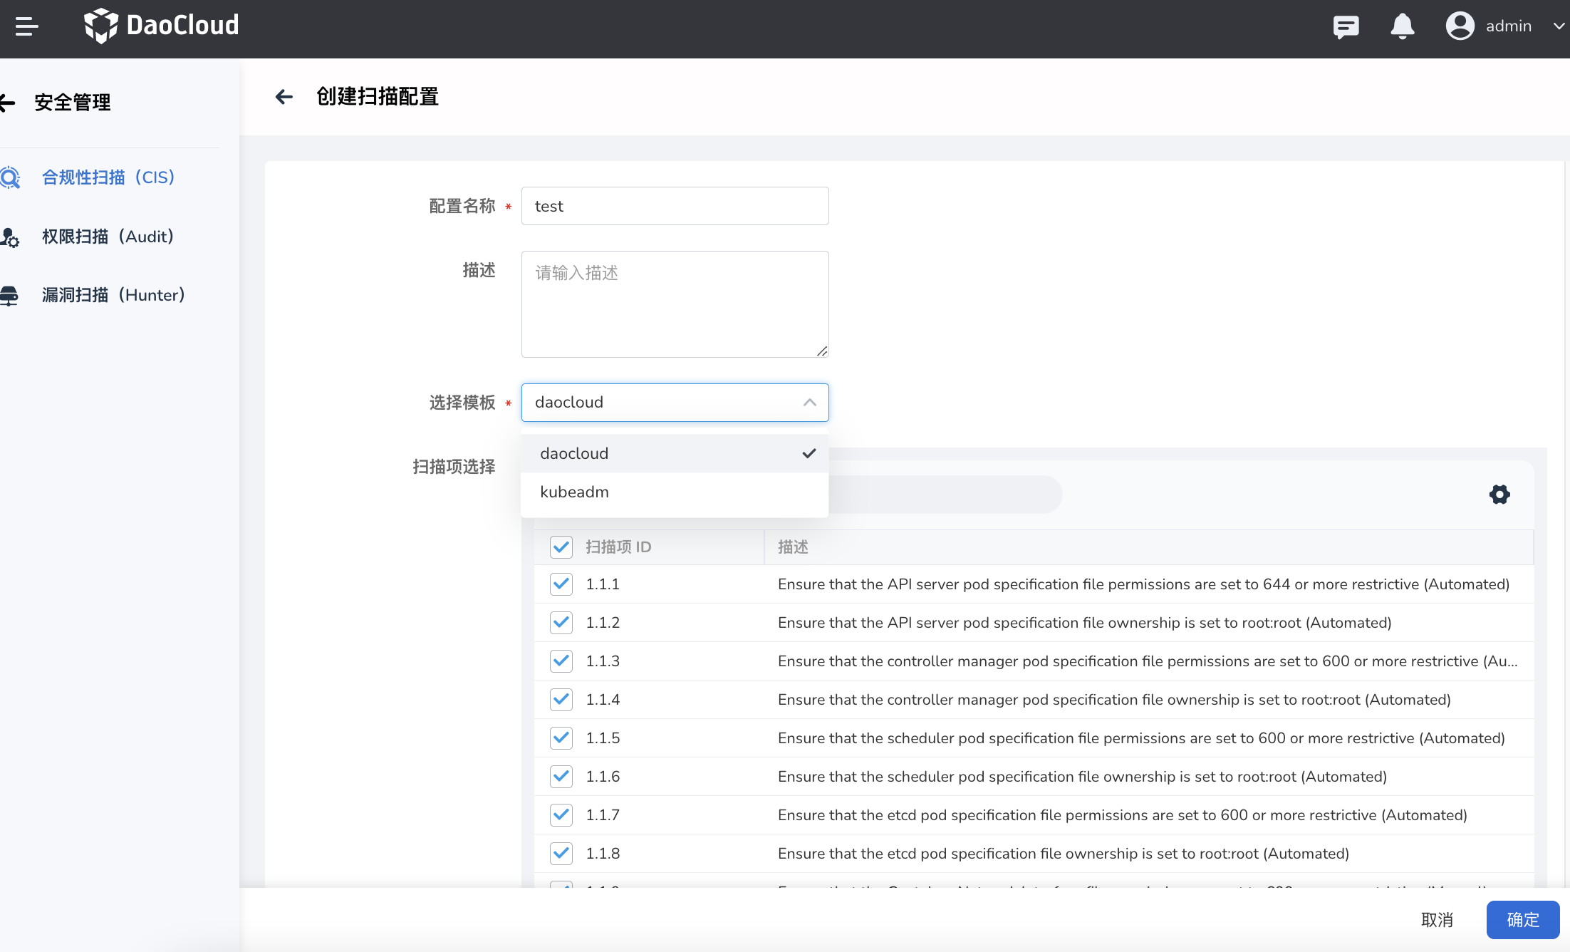Open 权限扫描 (Audit) menu item
Image resolution: width=1570 pixels, height=952 pixels.
pyautogui.click(x=108, y=237)
